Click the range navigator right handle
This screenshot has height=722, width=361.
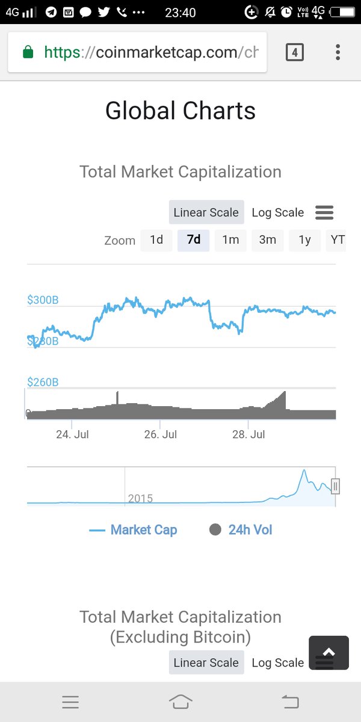pos(336,486)
